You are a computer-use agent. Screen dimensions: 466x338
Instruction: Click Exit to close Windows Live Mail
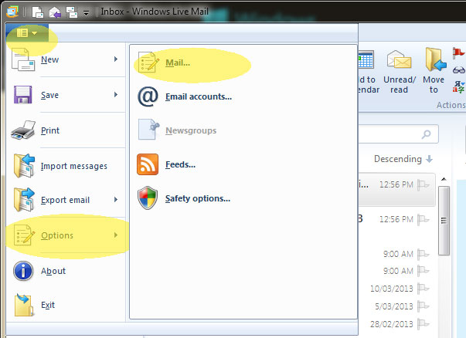click(66, 305)
